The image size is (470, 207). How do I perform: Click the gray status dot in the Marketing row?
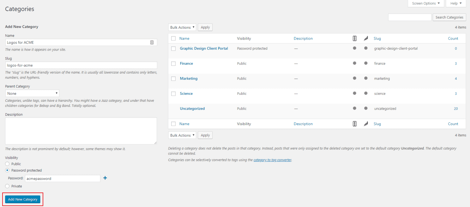tap(354, 78)
